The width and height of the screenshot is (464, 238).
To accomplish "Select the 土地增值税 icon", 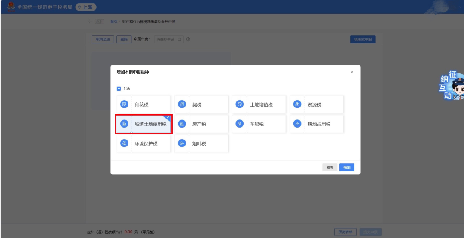I will pos(240,104).
